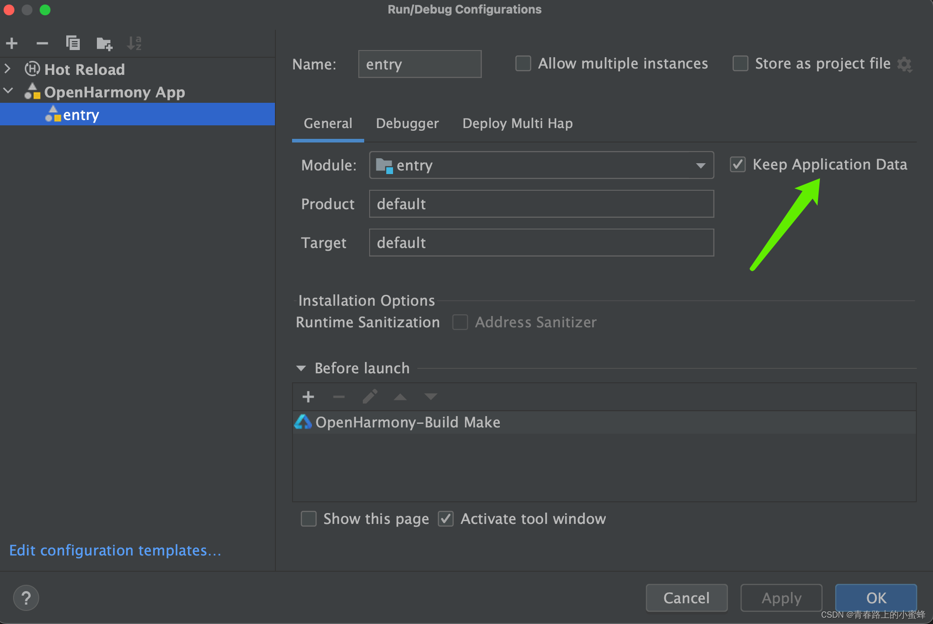Click the Sort Configurations alphabetically icon
The width and height of the screenshot is (933, 624).
tap(134, 43)
